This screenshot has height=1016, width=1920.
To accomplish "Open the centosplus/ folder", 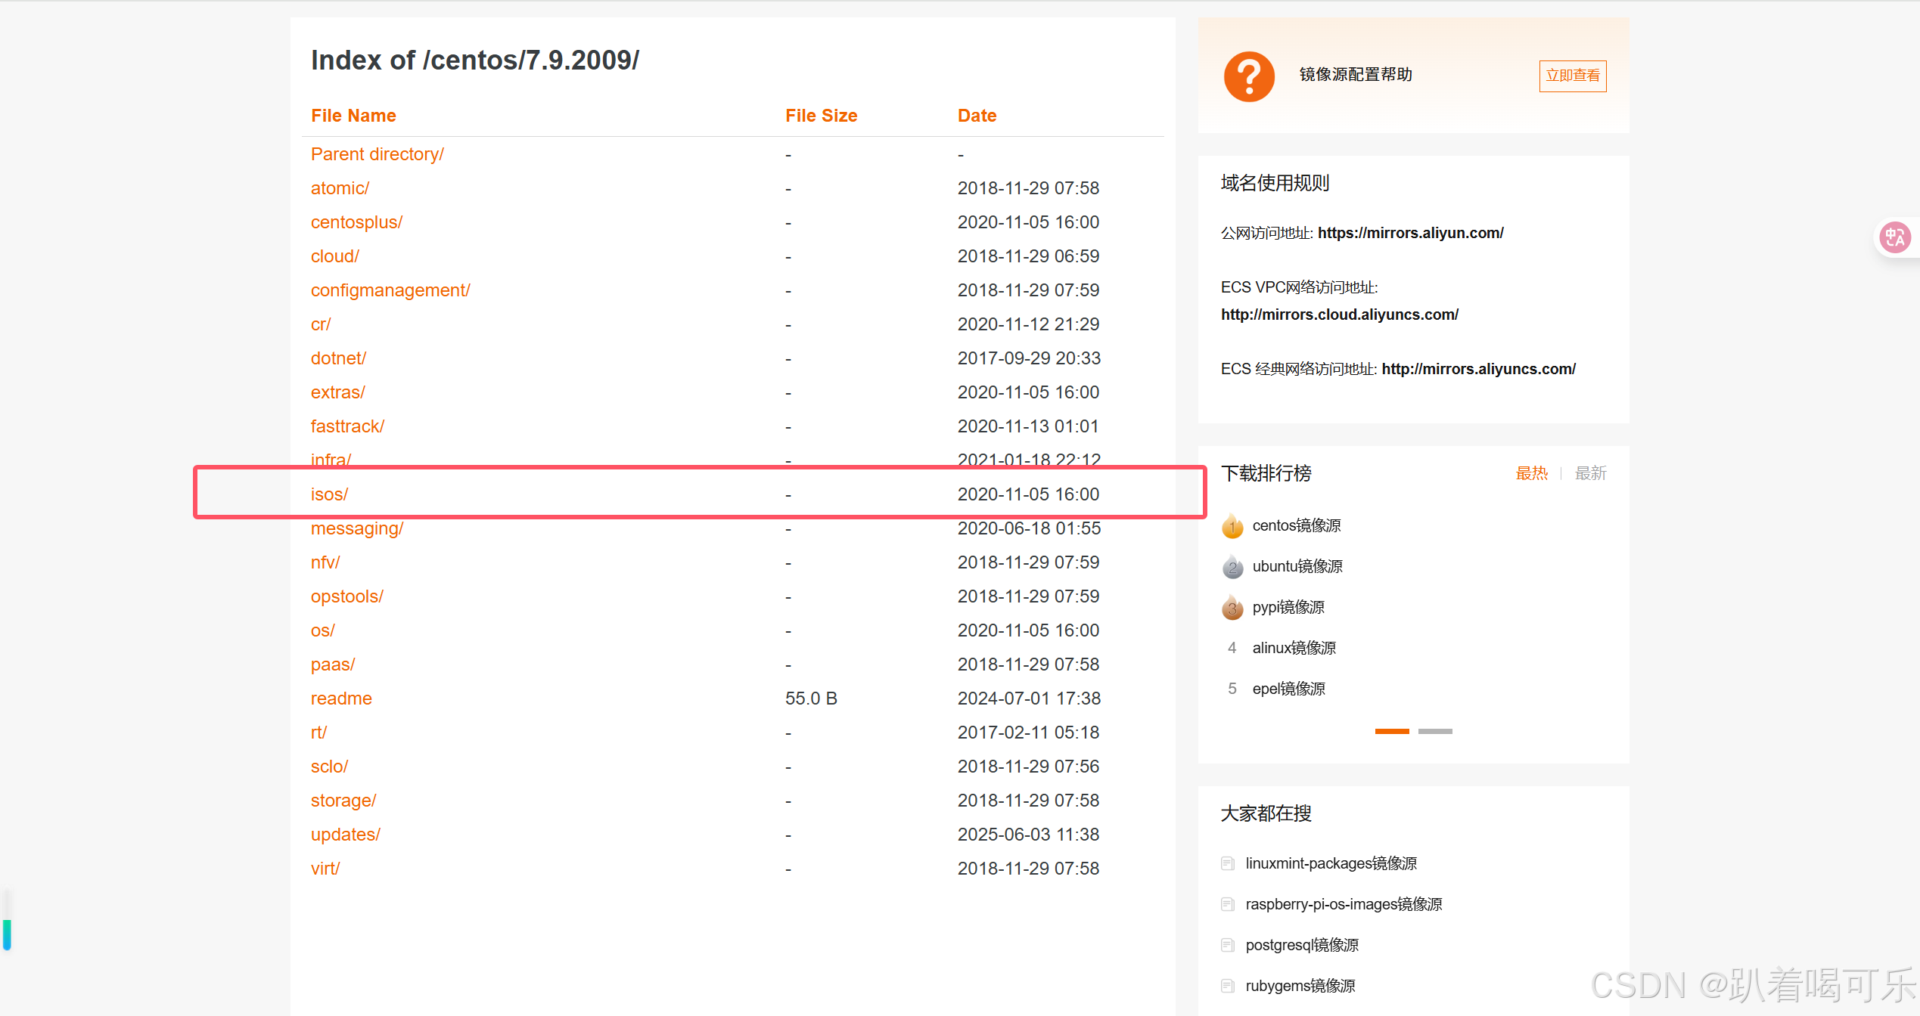I will click(356, 222).
